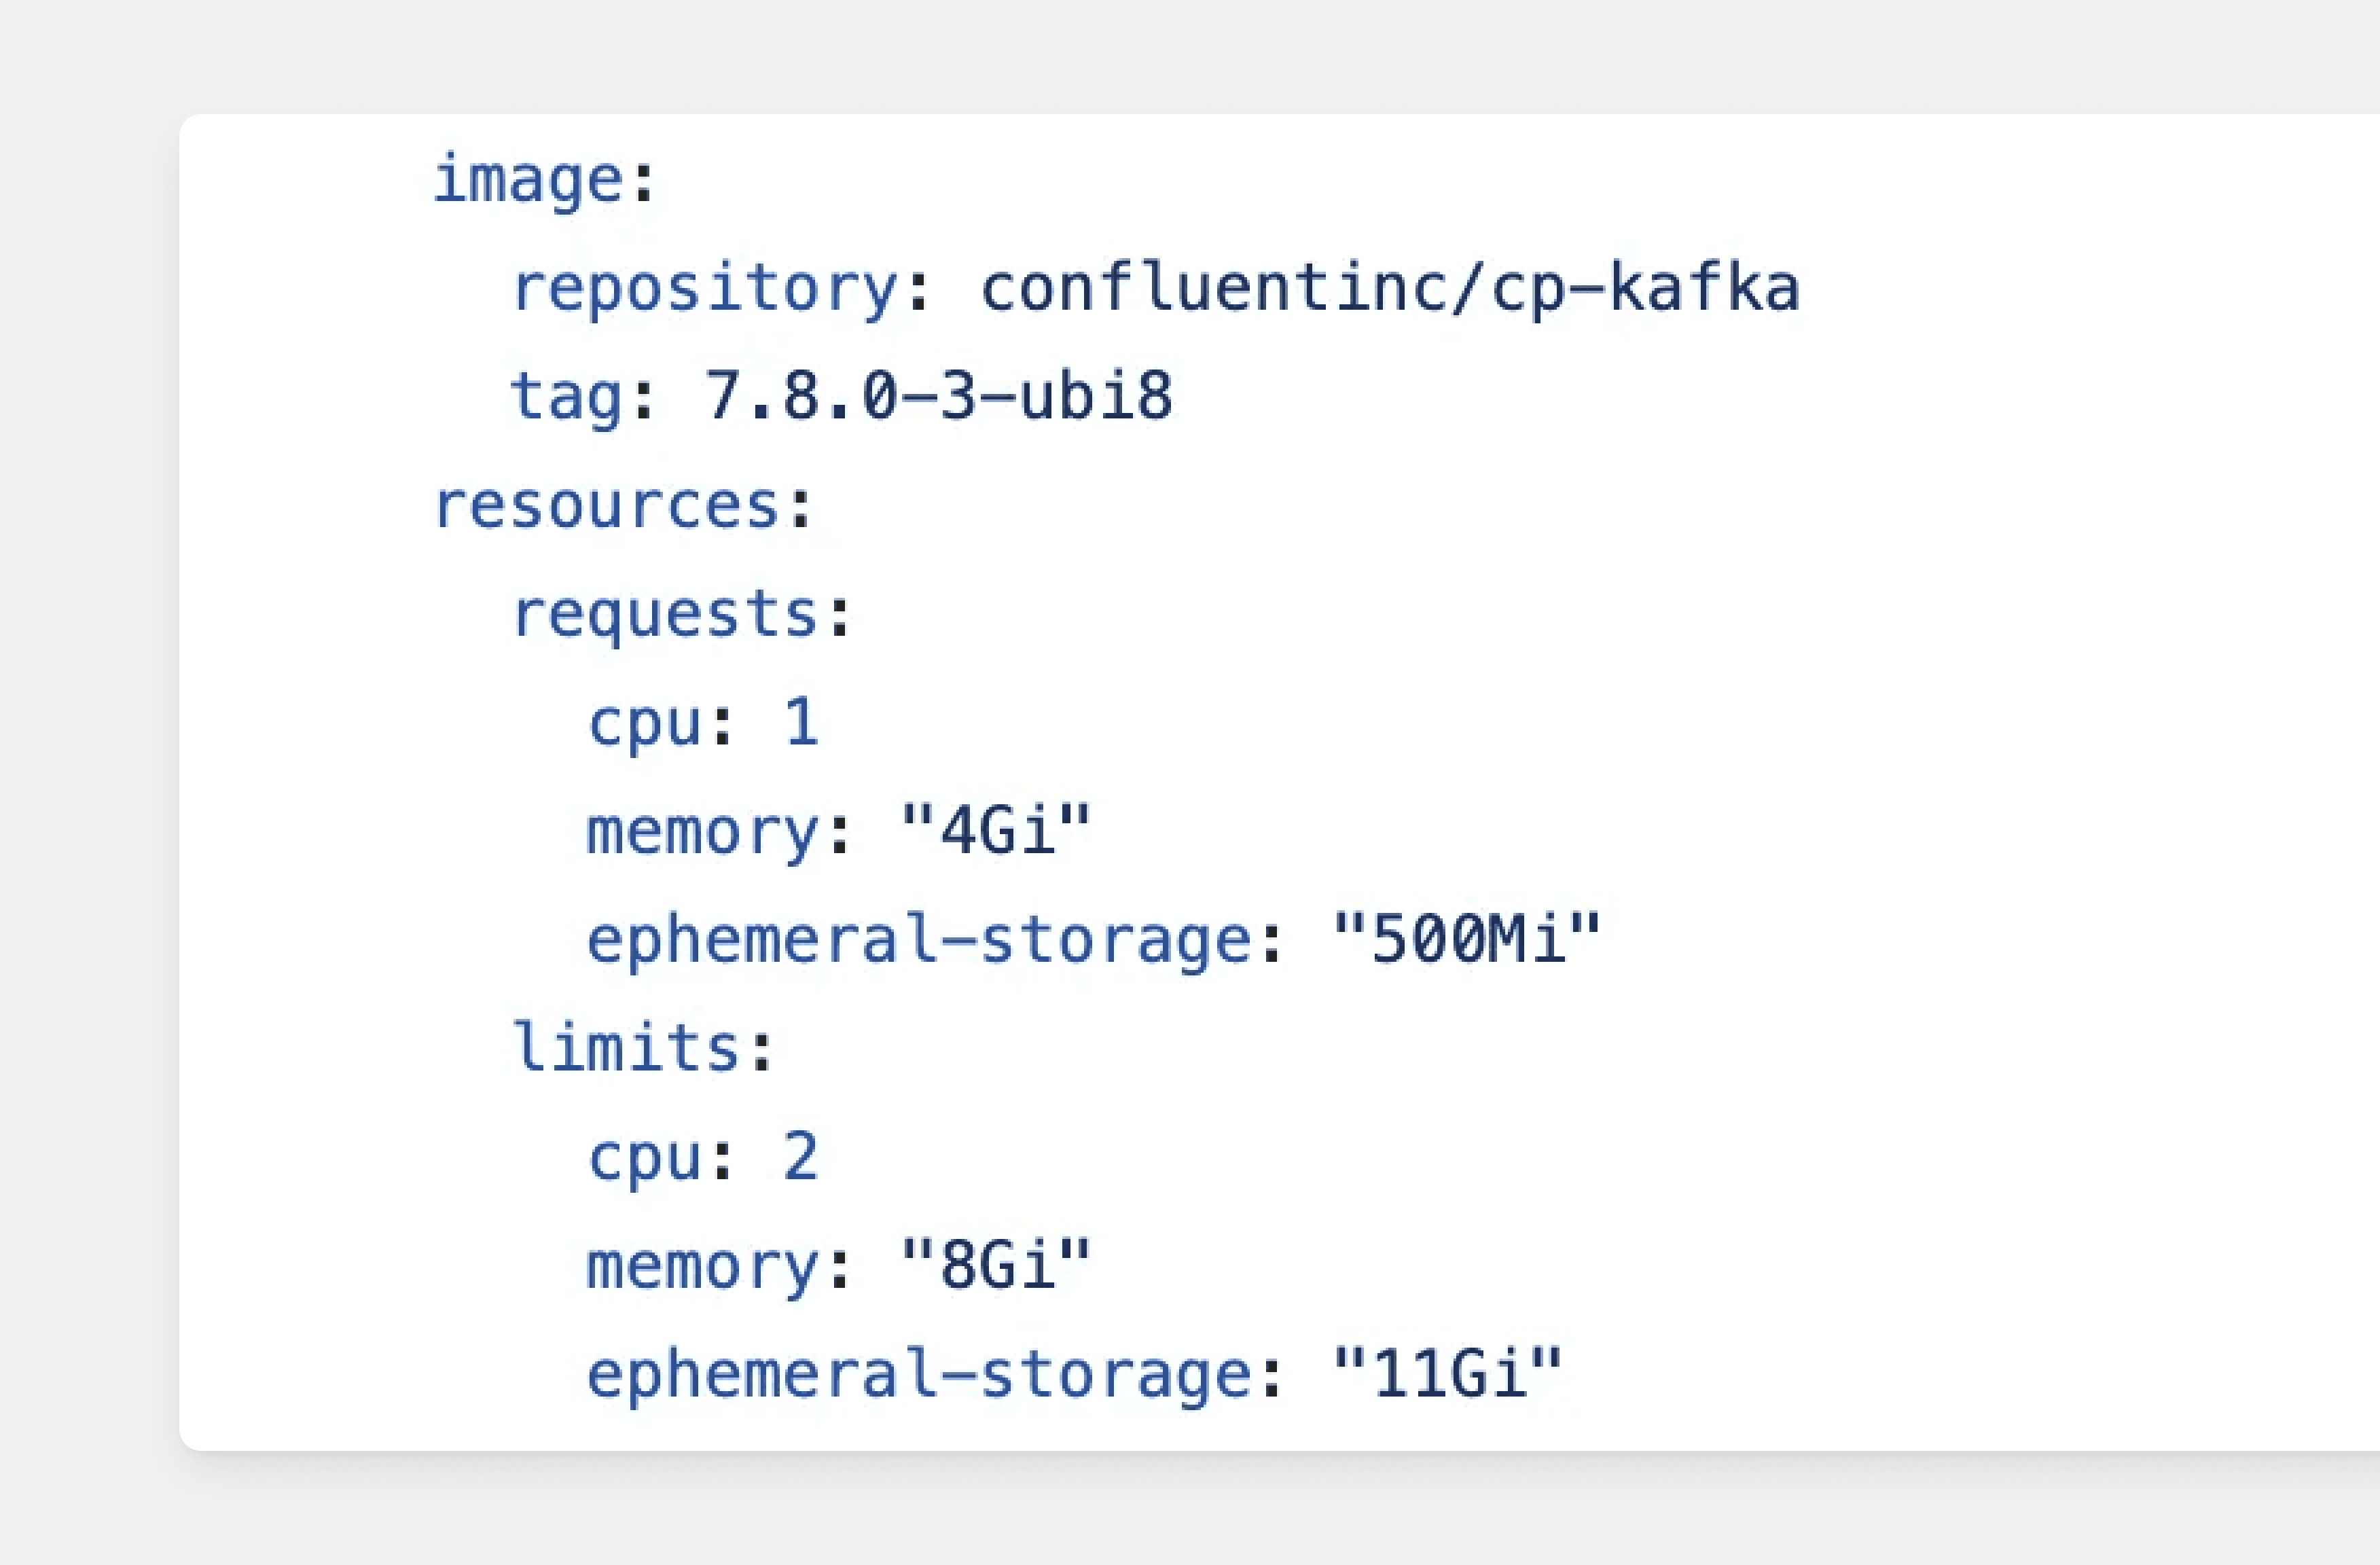Click the 'image:' key

[544, 181]
